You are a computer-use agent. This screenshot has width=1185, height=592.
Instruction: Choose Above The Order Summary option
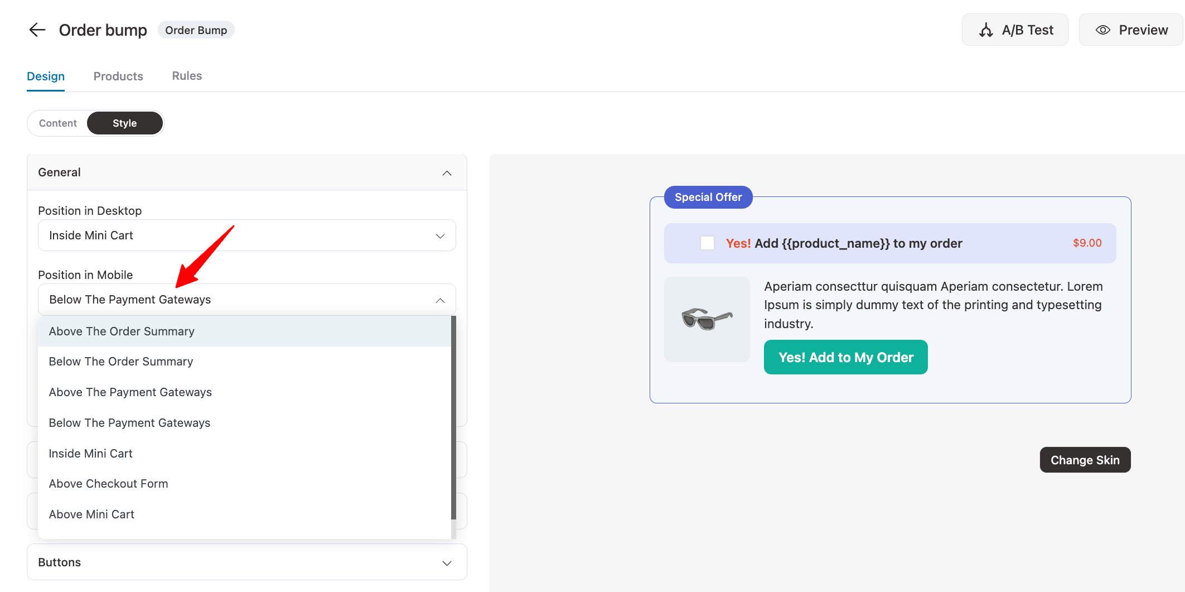[x=122, y=331]
